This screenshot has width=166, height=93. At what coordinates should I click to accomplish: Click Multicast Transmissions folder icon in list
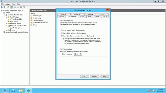tap(31, 22)
